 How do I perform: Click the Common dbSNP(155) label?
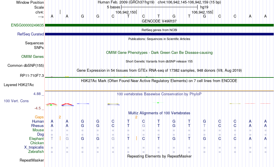25,65
